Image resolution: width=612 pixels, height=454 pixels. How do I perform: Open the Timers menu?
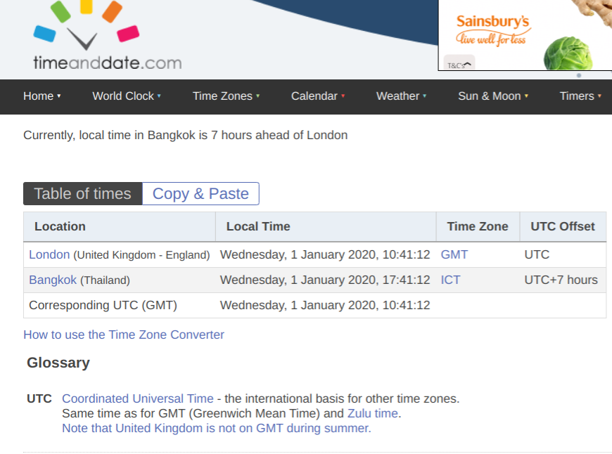580,96
